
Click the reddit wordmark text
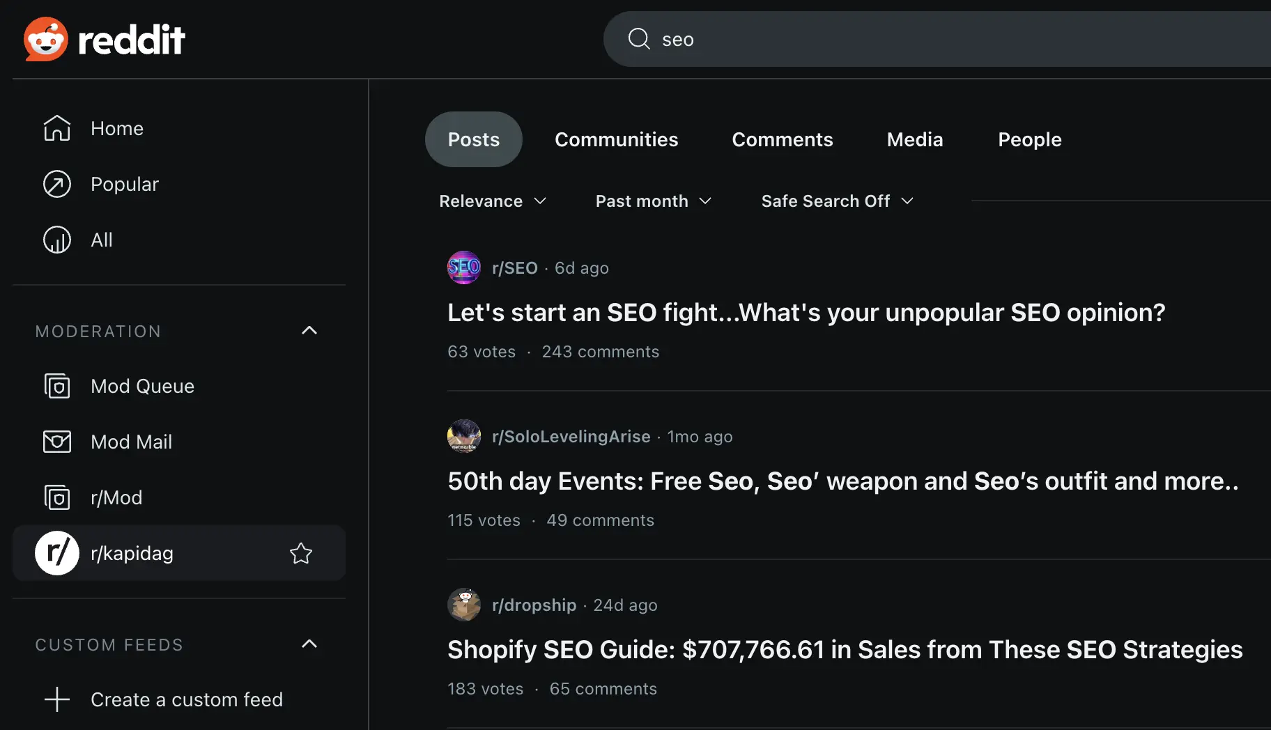click(132, 40)
